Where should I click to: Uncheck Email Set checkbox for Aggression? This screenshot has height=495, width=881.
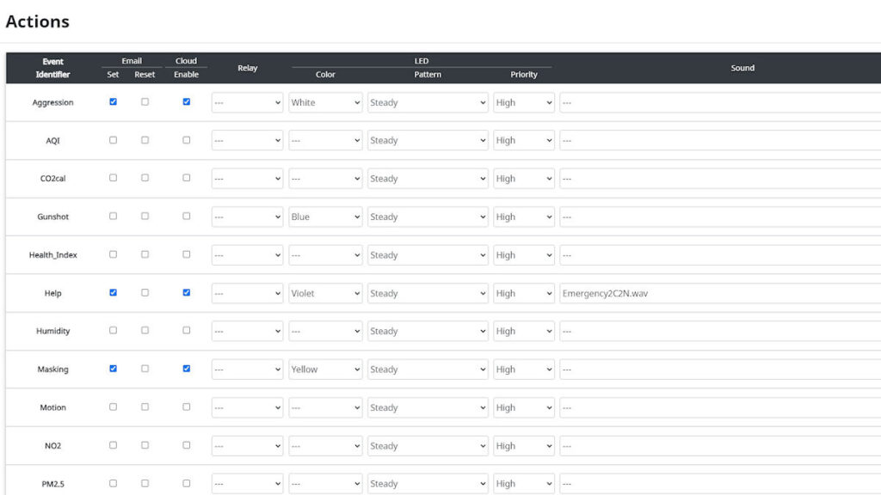[113, 102]
